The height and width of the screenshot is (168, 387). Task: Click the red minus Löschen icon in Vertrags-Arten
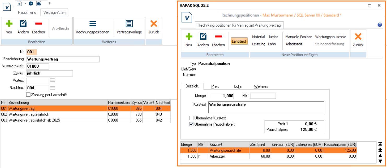(x=38, y=24)
